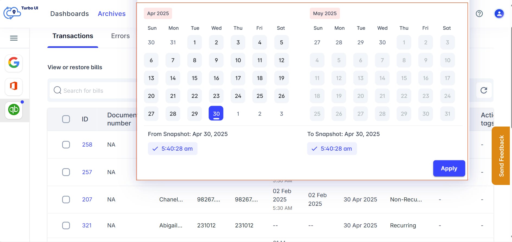The width and height of the screenshot is (512, 242).
Task: Open the Apr 2025 month selector
Action: 158,14
